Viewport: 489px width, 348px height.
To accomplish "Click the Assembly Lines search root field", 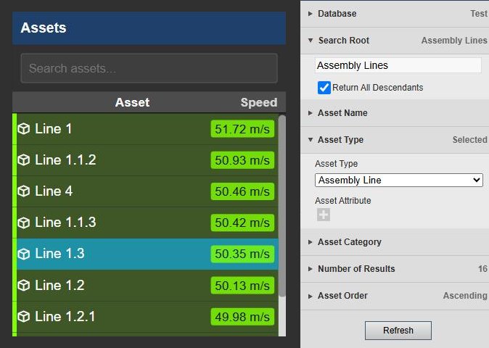I will click(398, 65).
